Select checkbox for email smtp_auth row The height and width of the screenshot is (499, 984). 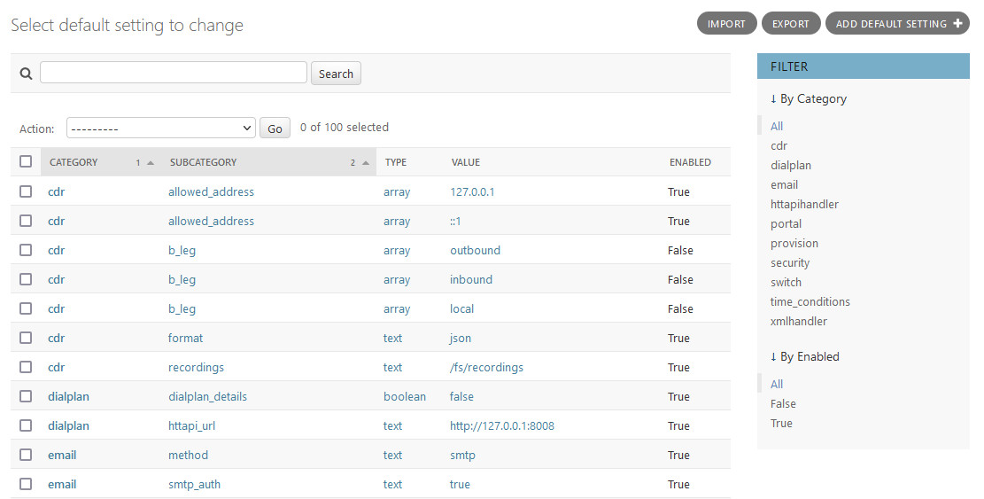(x=26, y=484)
